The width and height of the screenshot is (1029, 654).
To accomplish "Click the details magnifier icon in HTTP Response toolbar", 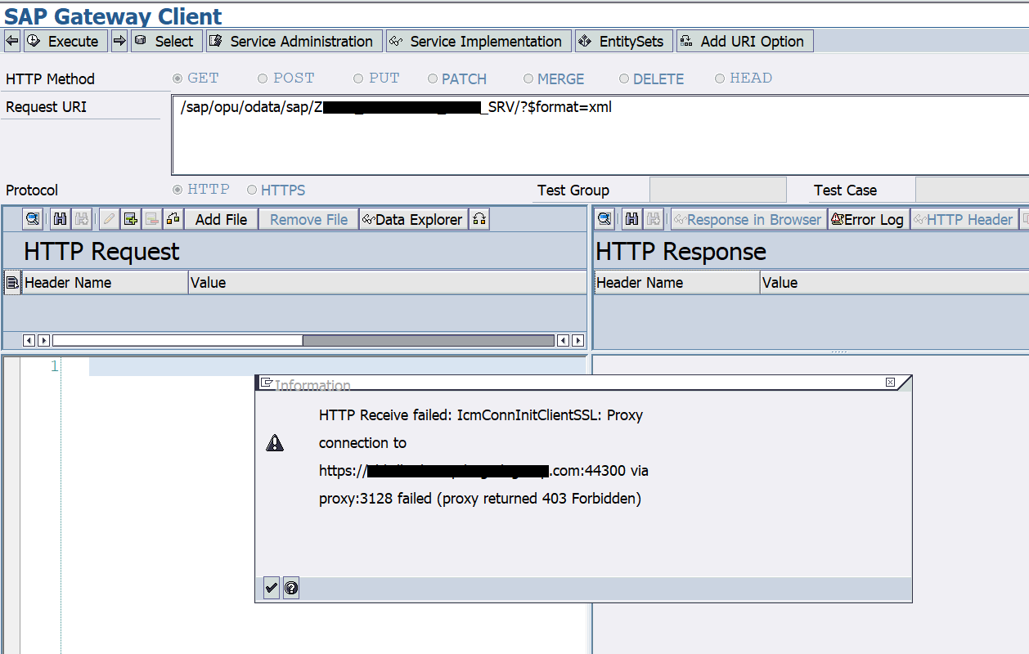I will pos(605,219).
